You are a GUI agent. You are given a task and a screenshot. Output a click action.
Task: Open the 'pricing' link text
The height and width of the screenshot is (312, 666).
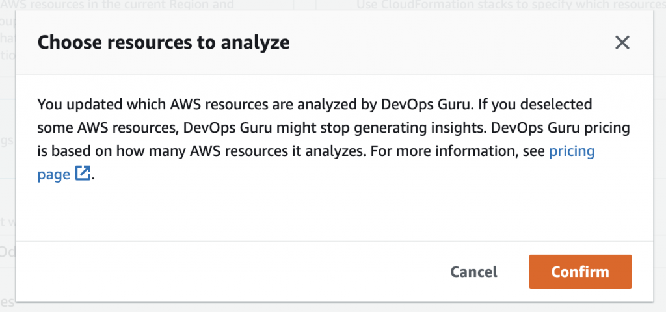pyautogui.click(x=572, y=151)
